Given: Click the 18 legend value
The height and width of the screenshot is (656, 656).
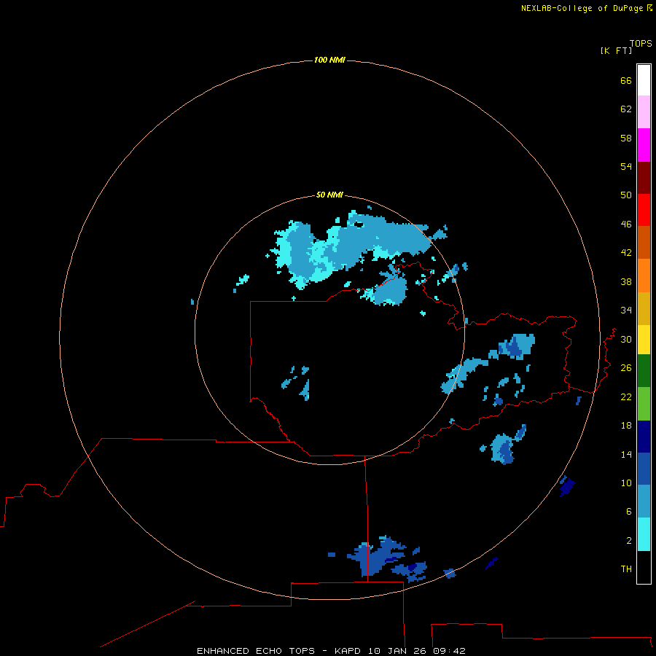Looking at the screenshot, I should pyautogui.click(x=626, y=426).
